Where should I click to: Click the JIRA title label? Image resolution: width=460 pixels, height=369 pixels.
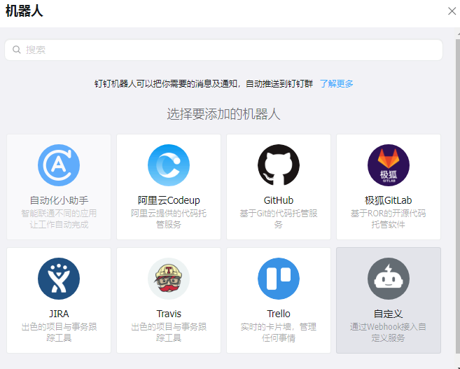(x=59, y=314)
